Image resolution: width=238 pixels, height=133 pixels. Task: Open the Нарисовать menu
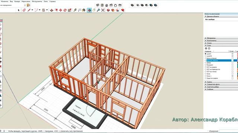(x=26, y=1)
